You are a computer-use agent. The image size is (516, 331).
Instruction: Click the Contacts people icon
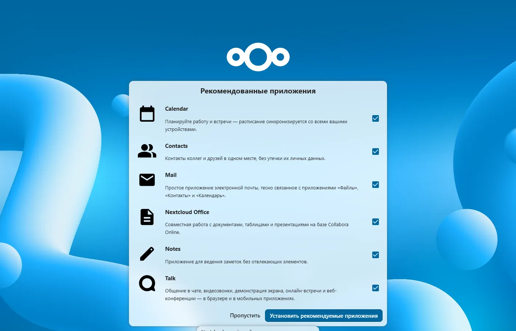pyautogui.click(x=147, y=151)
